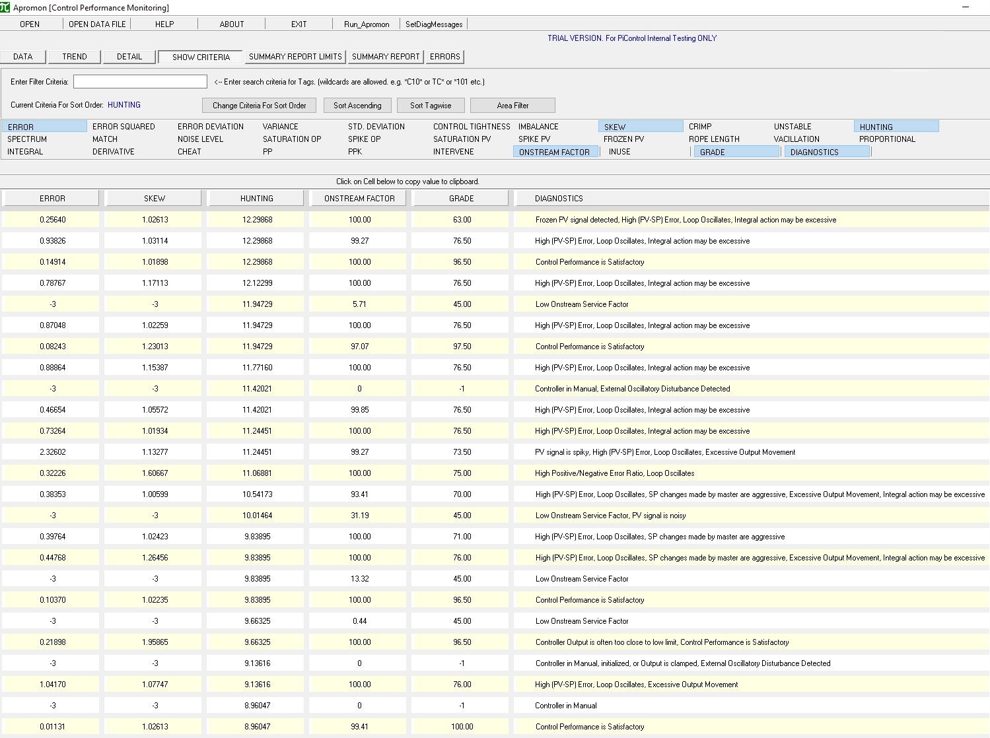
Task: Click the Run_Apromon menu item
Action: pyautogui.click(x=367, y=24)
